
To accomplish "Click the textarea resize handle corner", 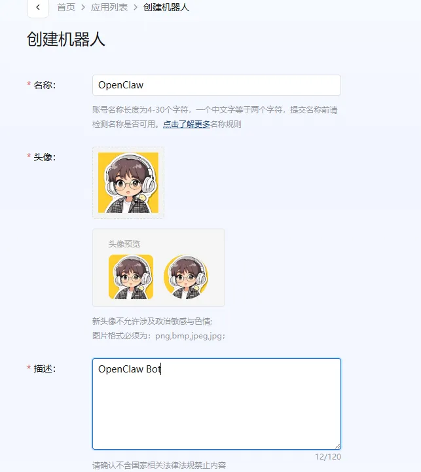I will point(338,446).
